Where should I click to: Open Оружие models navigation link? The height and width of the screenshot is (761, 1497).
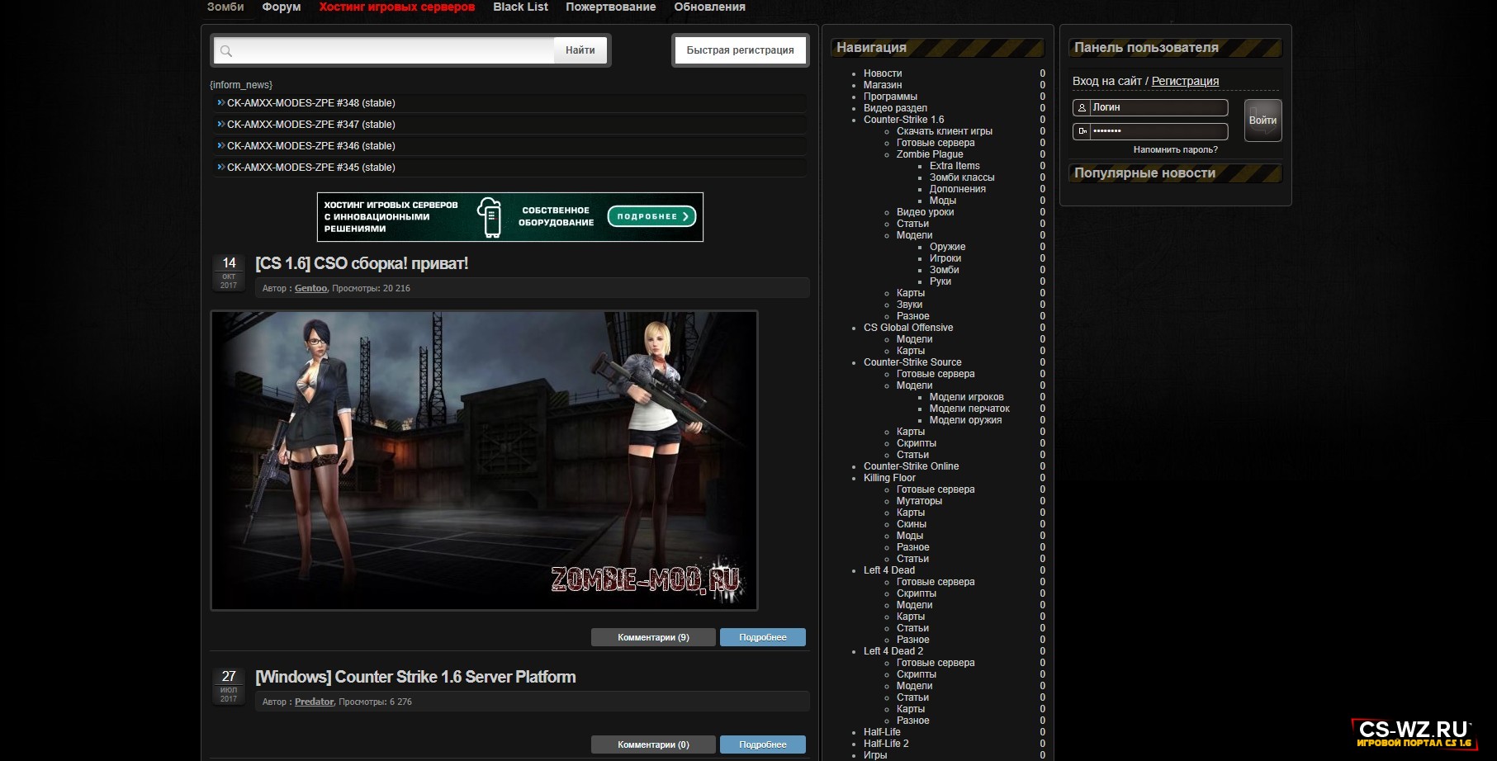[947, 247]
